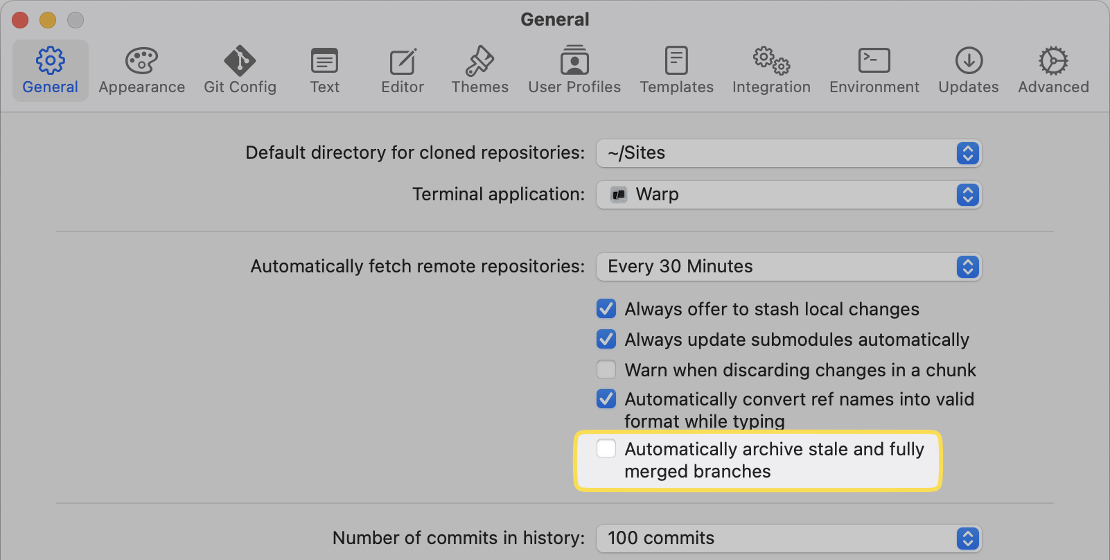The image size is (1110, 560).
Task: Toggle Automatically convert ref names checkbox
Action: 606,399
